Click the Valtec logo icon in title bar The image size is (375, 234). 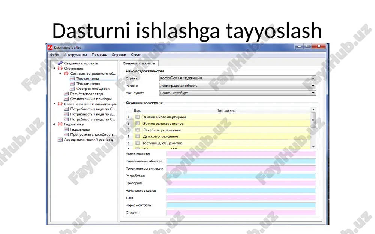tap(50, 47)
